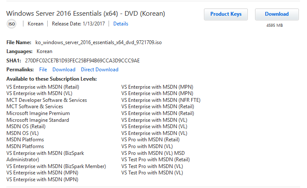Open the File permalink

point(43,70)
